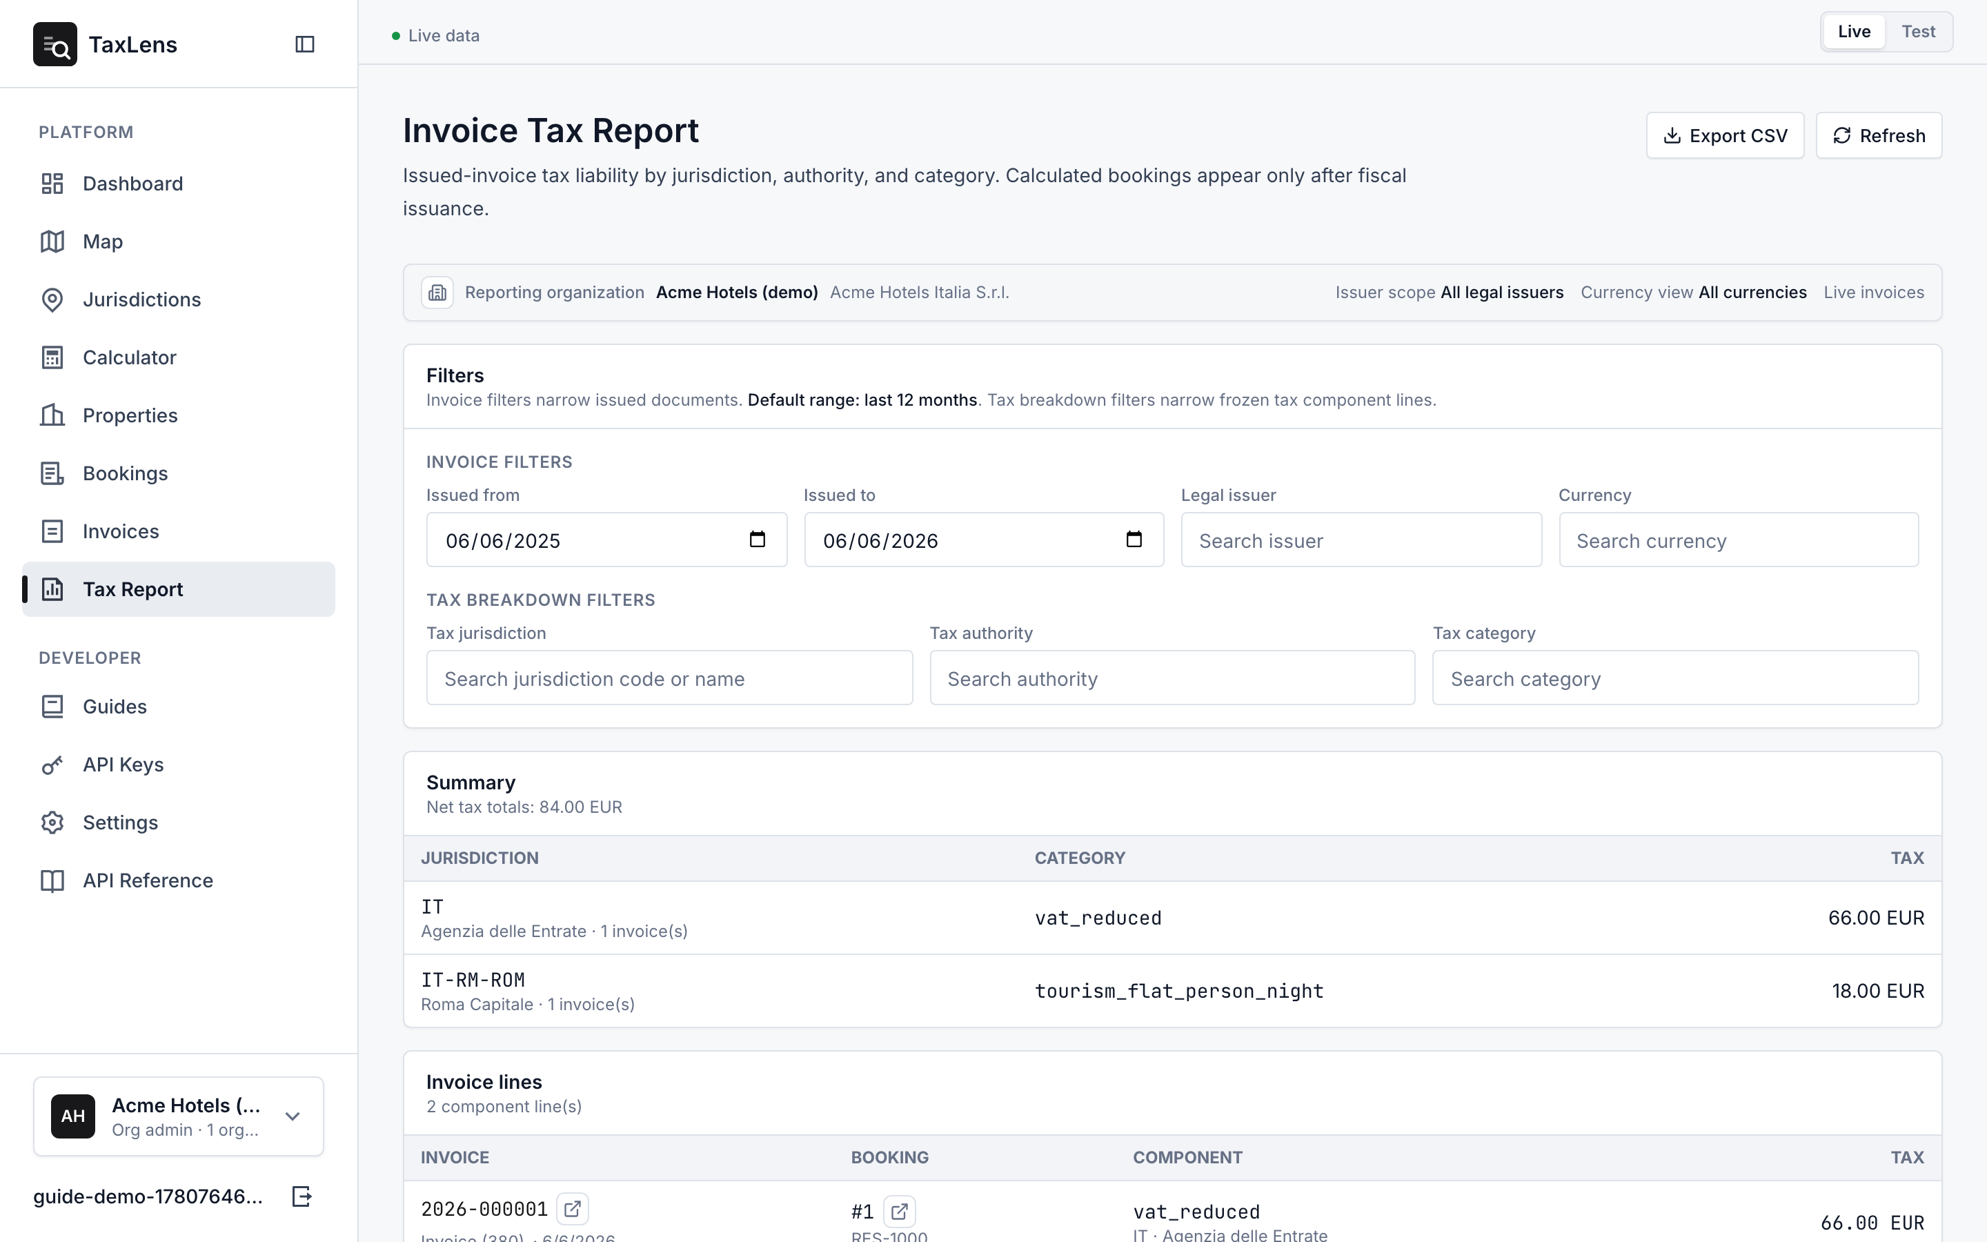Click Acme Hotels (demo) organization name

pos(738,293)
